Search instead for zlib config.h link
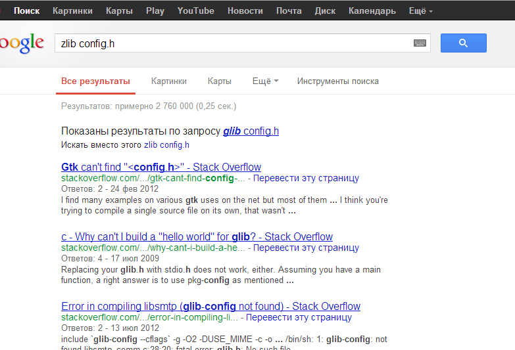Viewport: 515px width, 350px height. click(x=166, y=144)
